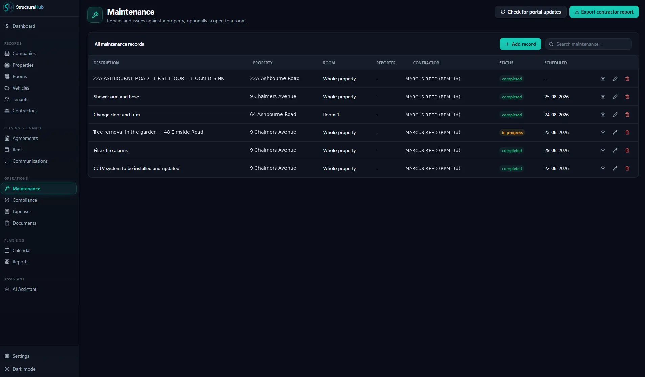Select the 64 Ashbourne Road property cell
Viewport: 645px width, 377px height.
(273, 114)
